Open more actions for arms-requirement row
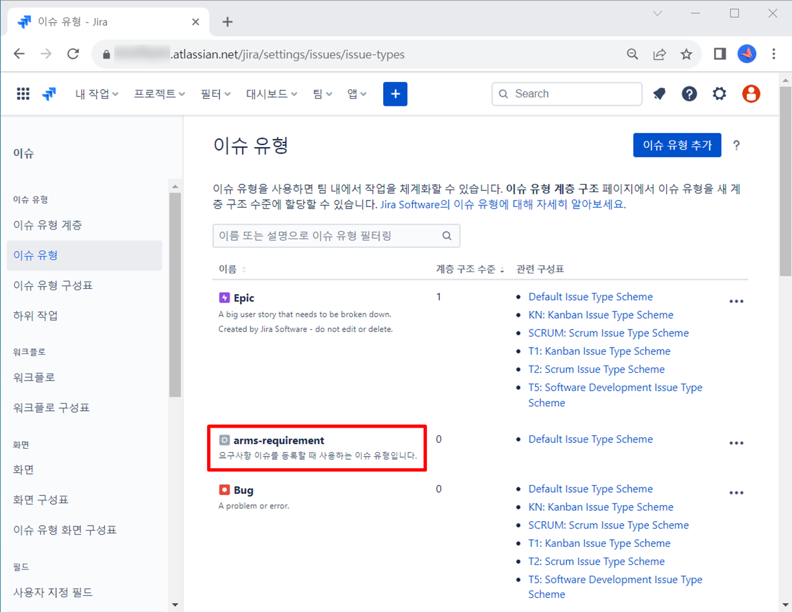Image resolution: width=792 pixels, height=612 pixels. 736,443
